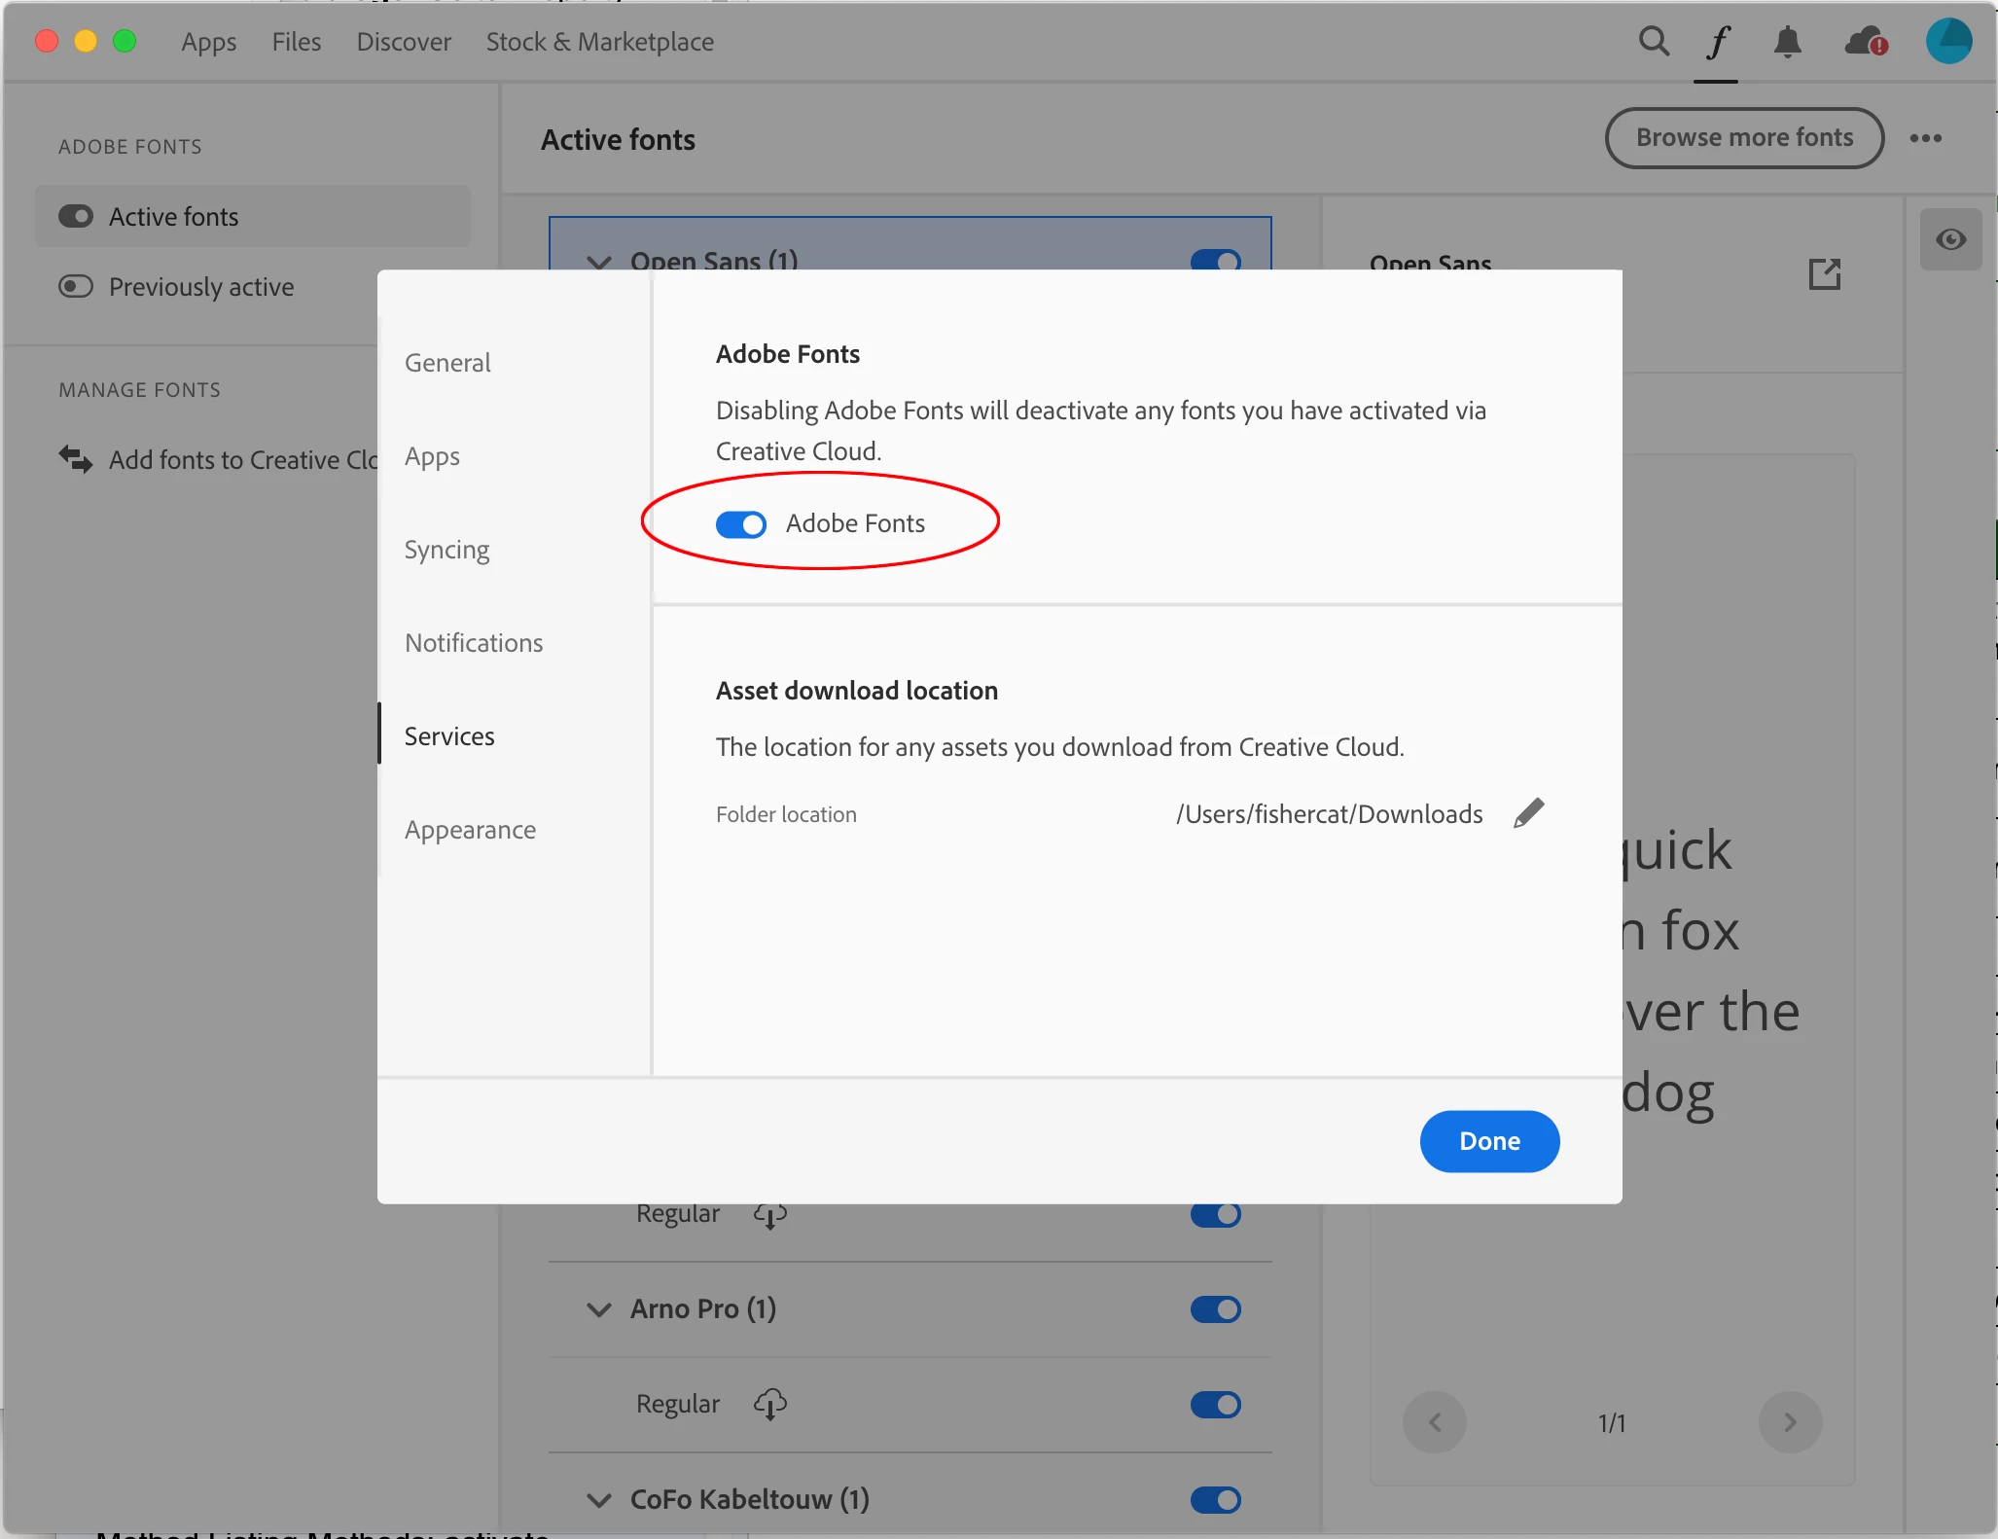
Task: Click the edit folder location pencil
Action: [1528, 813]
